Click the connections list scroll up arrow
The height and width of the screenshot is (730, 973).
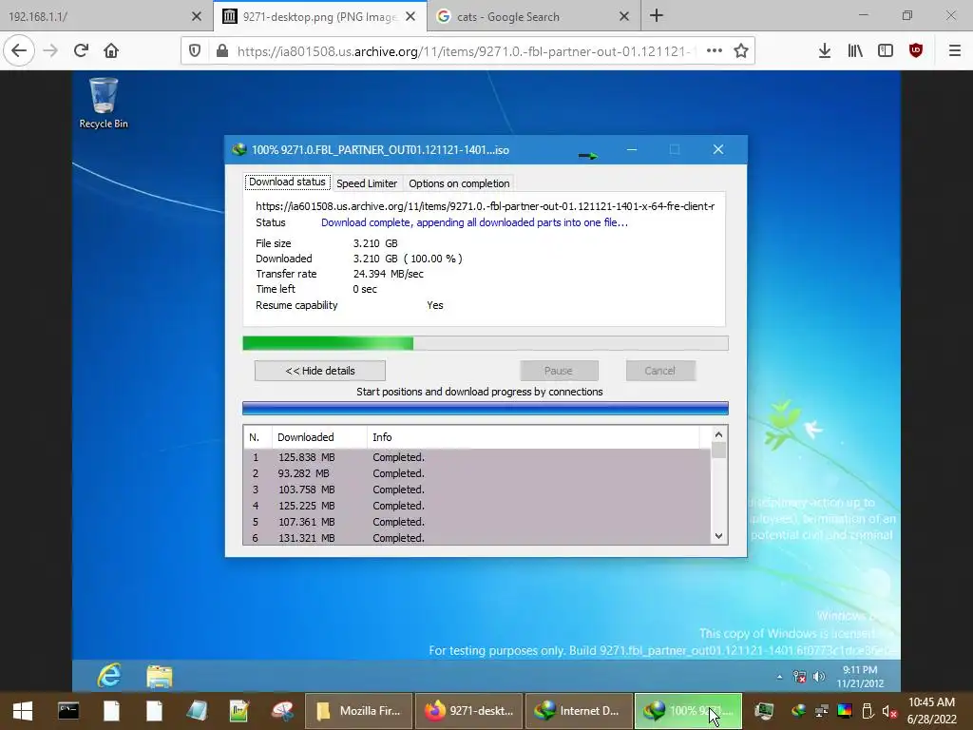(x=718, y=434)
